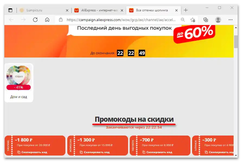The image size is (242, 162).
Task: Click the page scrollbar down arrow
Action: click(236, 156)
